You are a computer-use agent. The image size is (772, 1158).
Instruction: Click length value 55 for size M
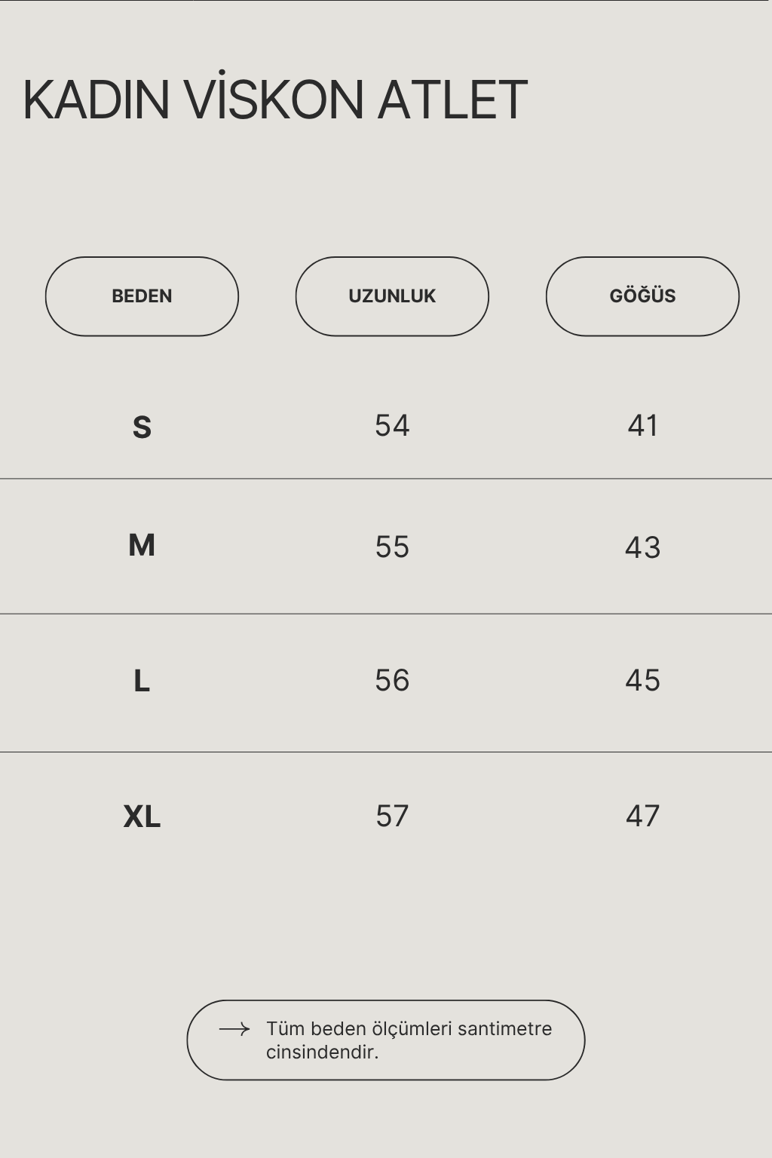click(392, 547)
